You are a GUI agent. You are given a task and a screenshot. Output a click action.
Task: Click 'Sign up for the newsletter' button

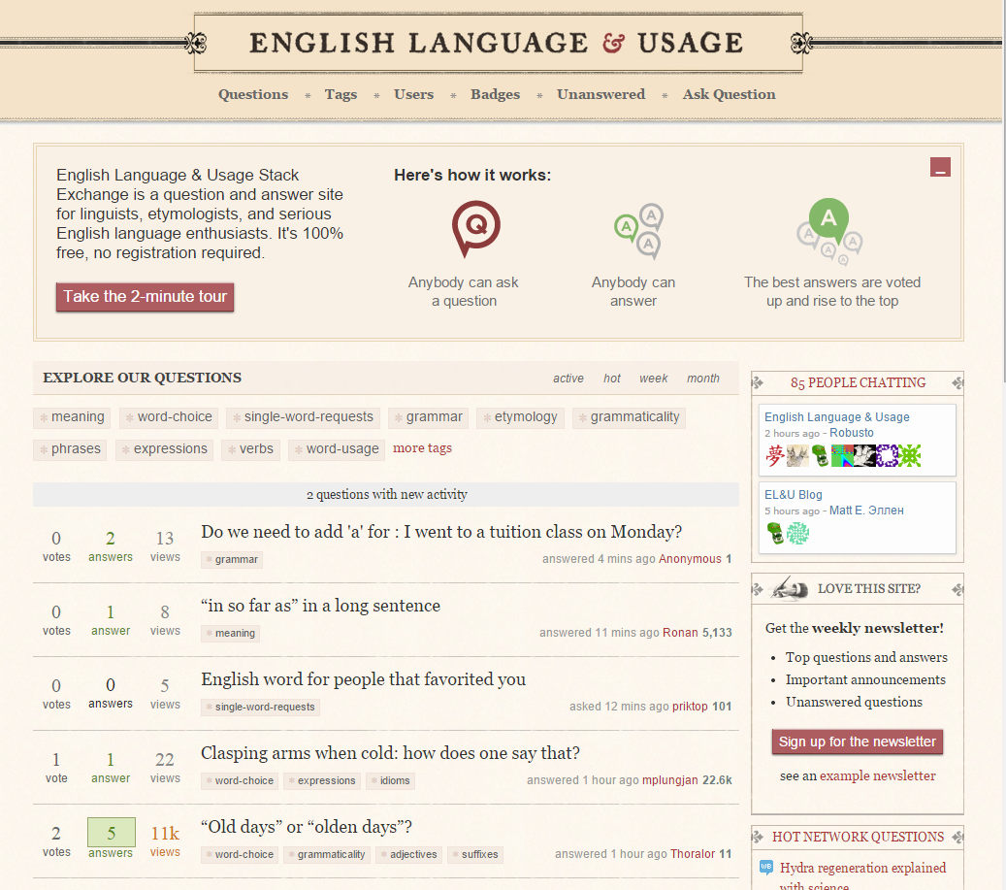pyautogui.click(x=858, y=742)
